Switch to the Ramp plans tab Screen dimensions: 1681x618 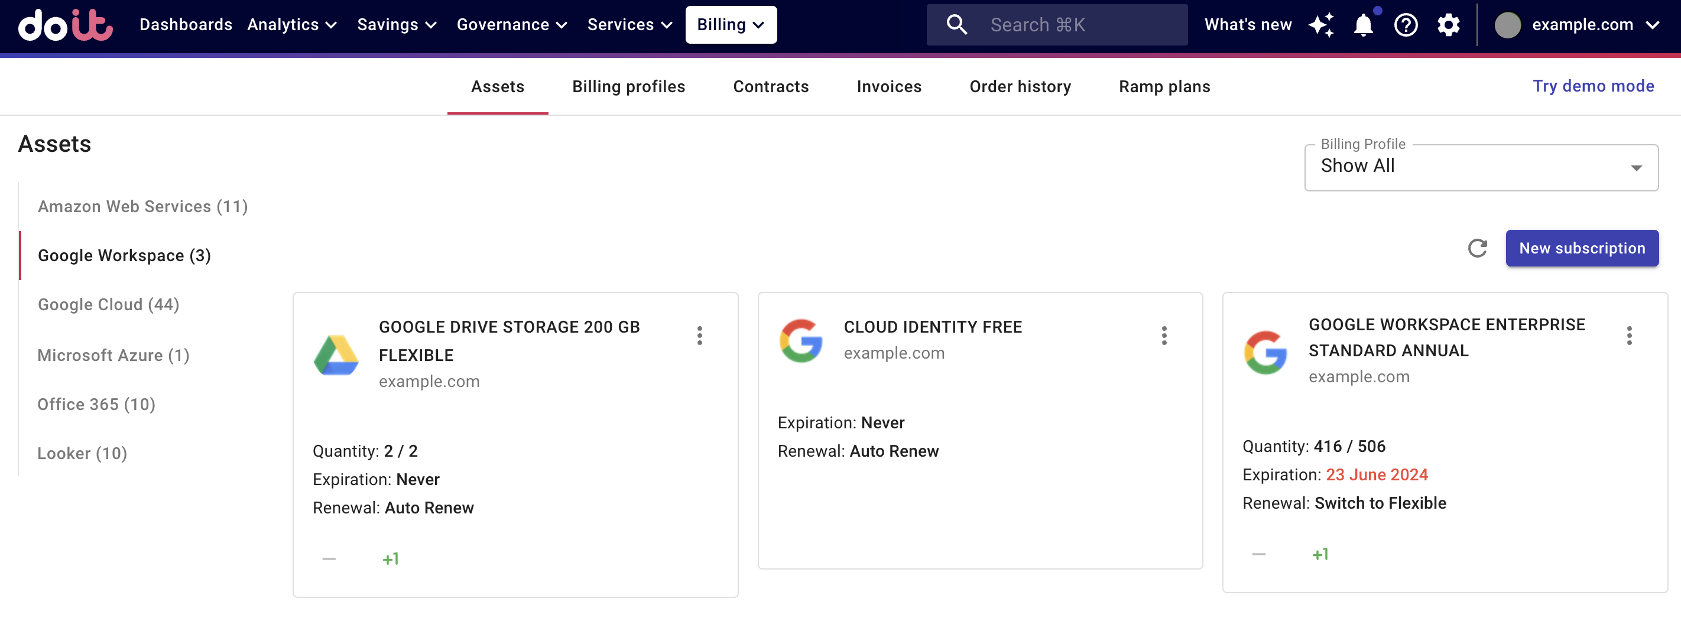tap(1164, 87)
